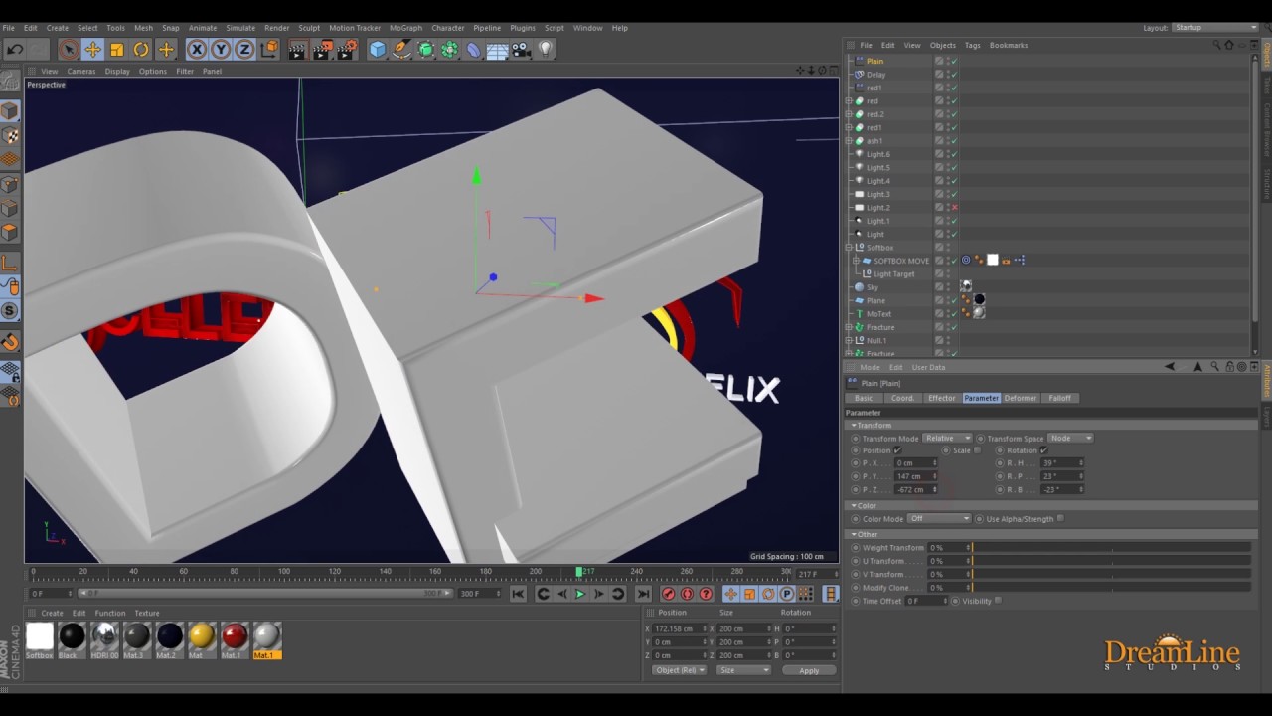The image size is (1272, 716).
Task: Switch to the Effector tab
Action: [941, 398]
